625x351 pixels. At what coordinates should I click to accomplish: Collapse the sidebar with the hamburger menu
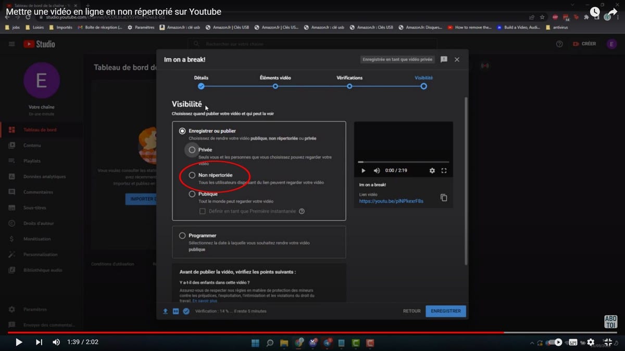(11, 44)
